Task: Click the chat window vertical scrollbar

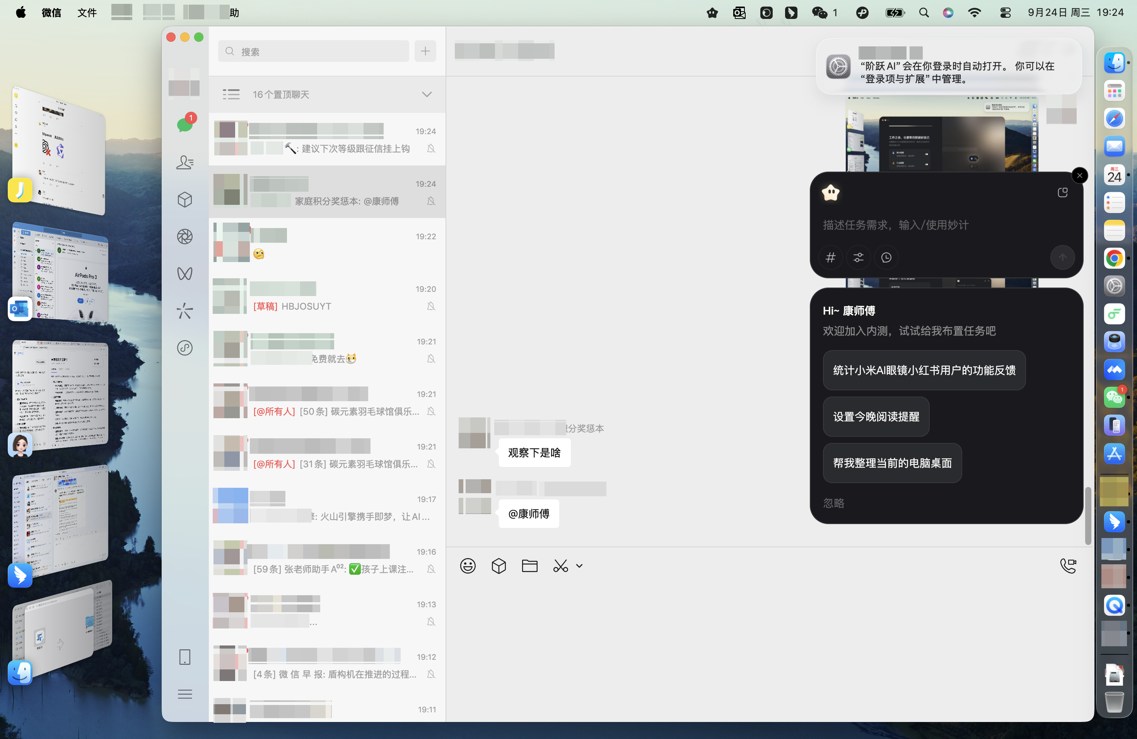Action: (x=1088, y=516)
